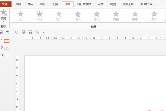Open Customize Quick Access Toolbar dropdown
166x111 pixels.
coord(43,32)
